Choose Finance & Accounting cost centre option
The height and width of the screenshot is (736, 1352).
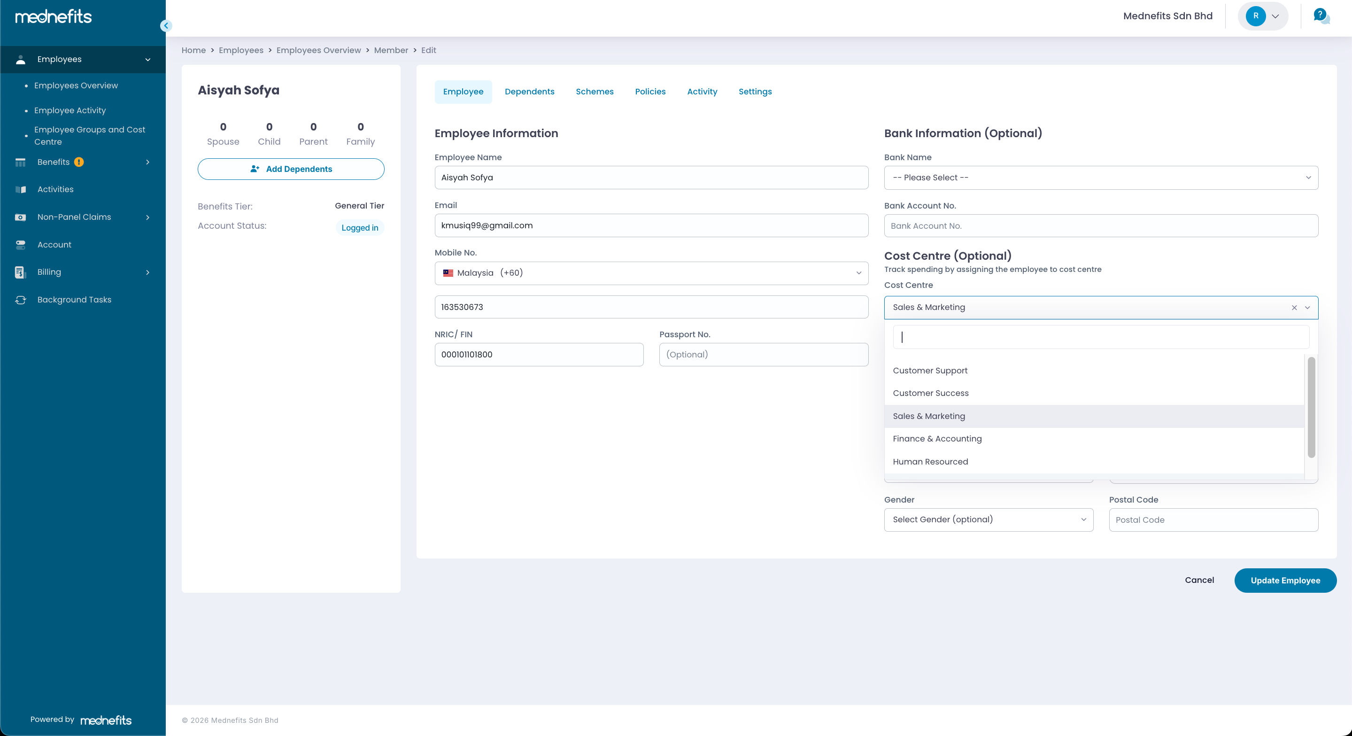(x=937, y=439)
